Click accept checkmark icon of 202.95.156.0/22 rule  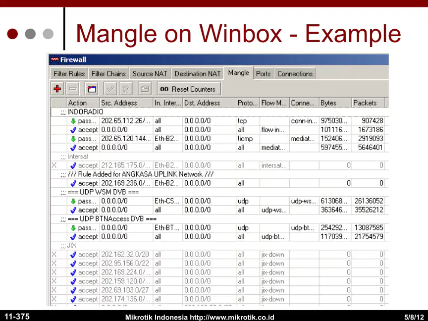pyautogui.click(x=73, y=264)
